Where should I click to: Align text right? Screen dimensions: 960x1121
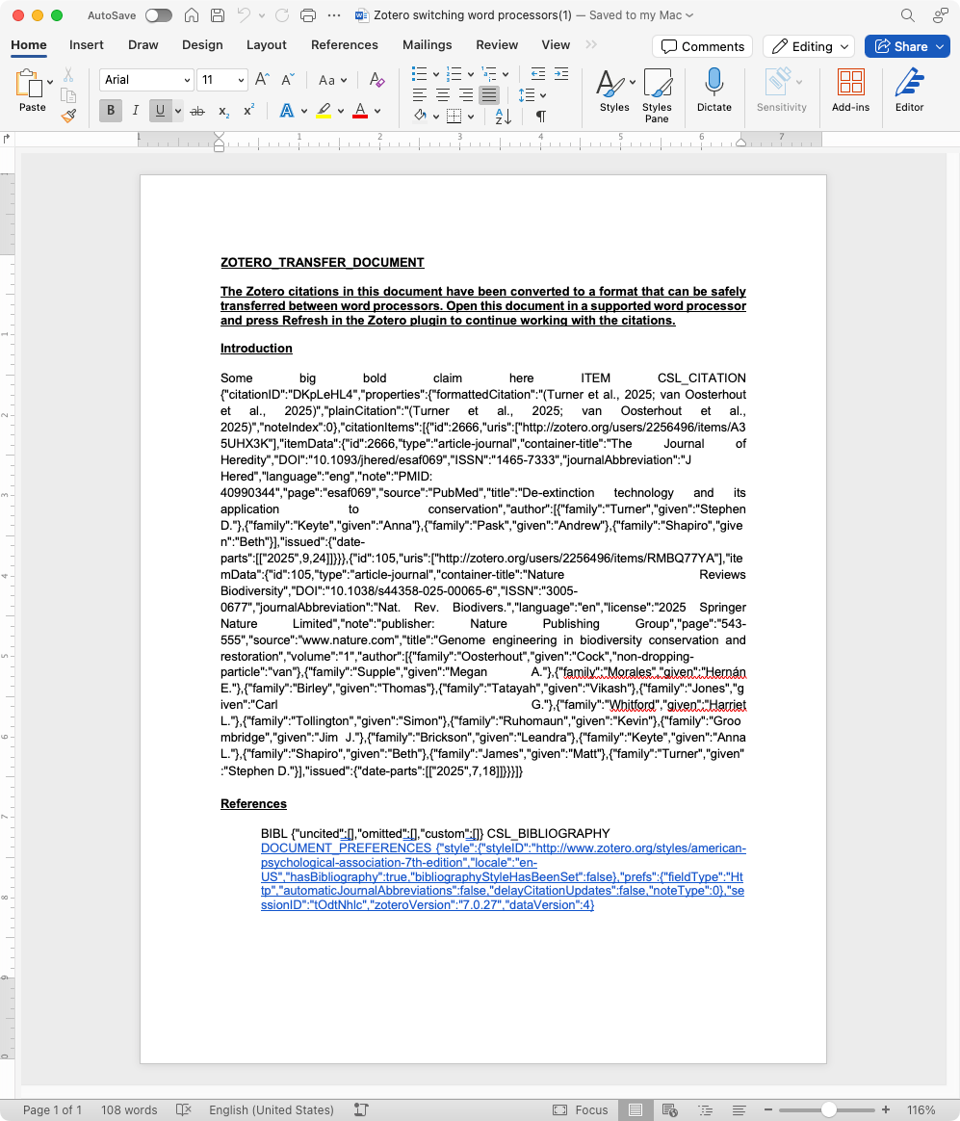click(465, 95)
